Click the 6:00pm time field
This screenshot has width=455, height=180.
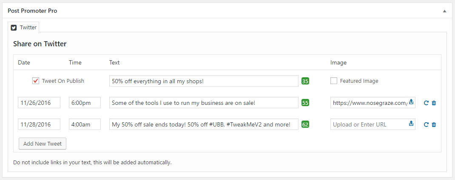pos(85,103)
